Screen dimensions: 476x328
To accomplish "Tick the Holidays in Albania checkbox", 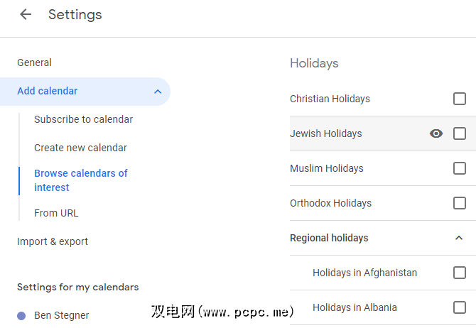I will coord(460,307).
